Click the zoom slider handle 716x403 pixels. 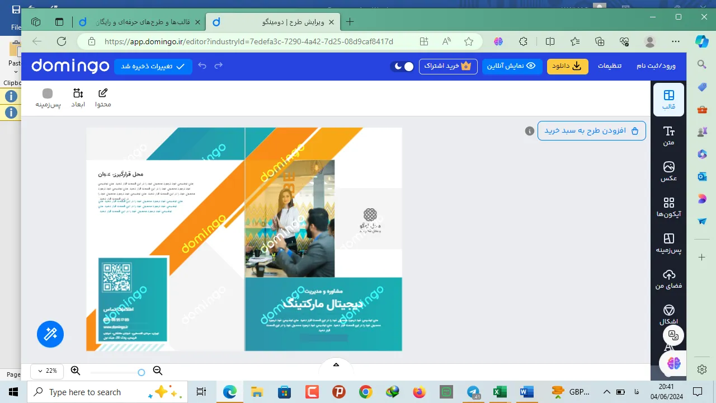(x=142, y=372)
